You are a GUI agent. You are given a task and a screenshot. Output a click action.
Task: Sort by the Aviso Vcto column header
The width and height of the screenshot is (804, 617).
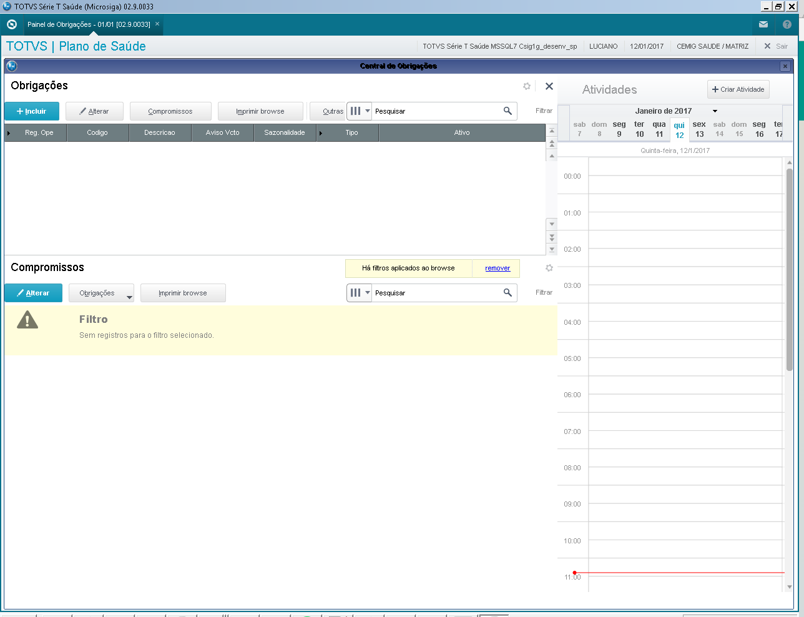(x=223, y=133)
